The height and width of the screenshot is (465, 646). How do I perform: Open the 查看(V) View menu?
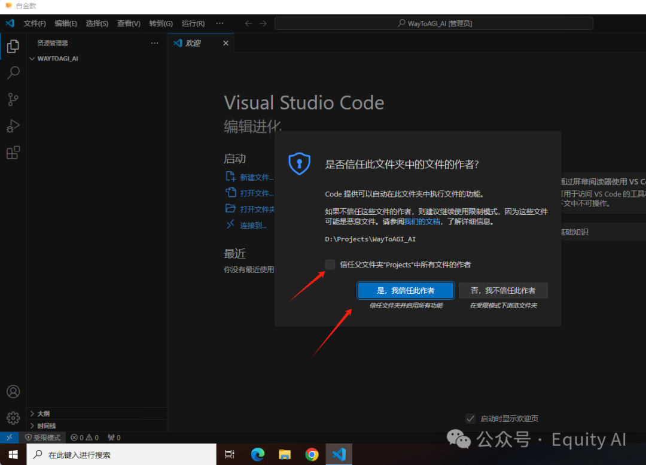pos(129,23)
